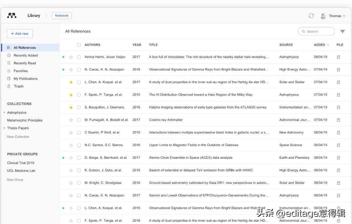The width and height of the screenshot is (352, 224).
Task: Open file icon for Ground-based astrometry row
Action: tap(339, 183)
